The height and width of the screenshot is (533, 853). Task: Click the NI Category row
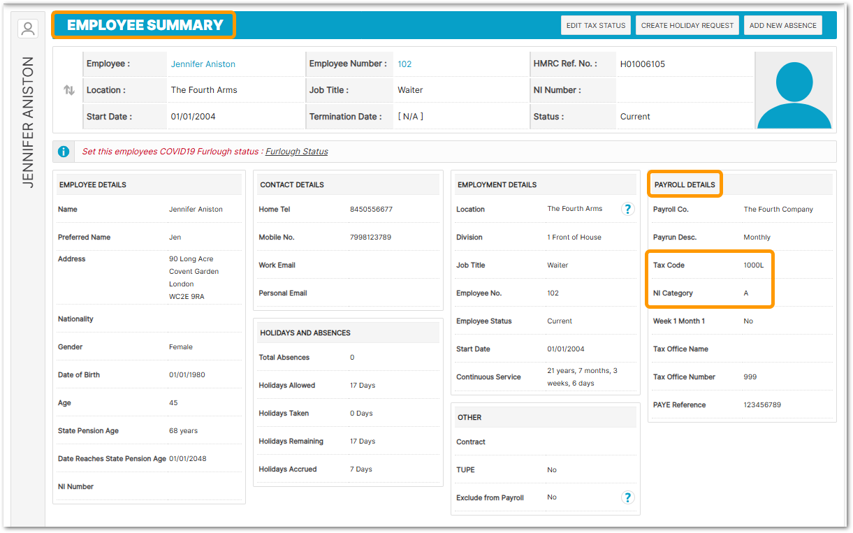coord(709,293)
